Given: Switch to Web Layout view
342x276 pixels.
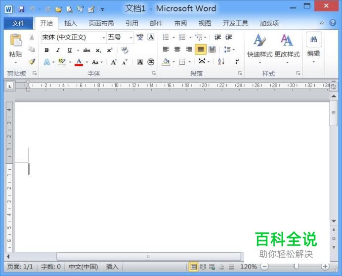Looking at the screenshot, I should pos(212,267).
